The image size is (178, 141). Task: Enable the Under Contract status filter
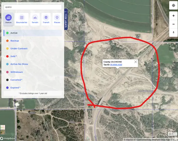pos(19,48)
